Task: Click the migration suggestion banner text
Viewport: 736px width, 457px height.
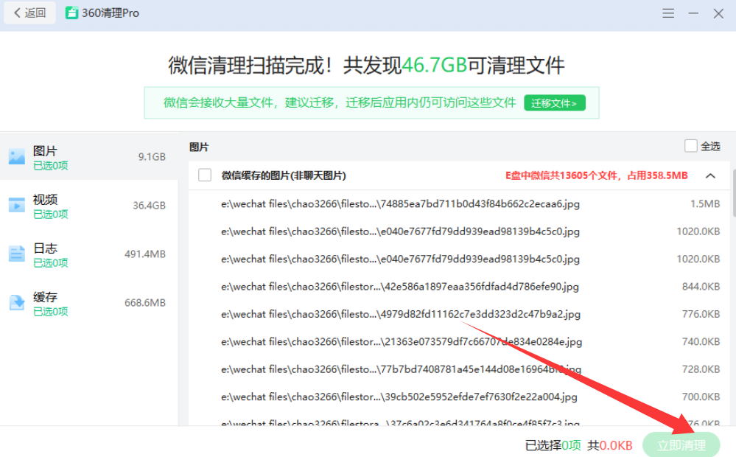Action: [x=340, y=102]
